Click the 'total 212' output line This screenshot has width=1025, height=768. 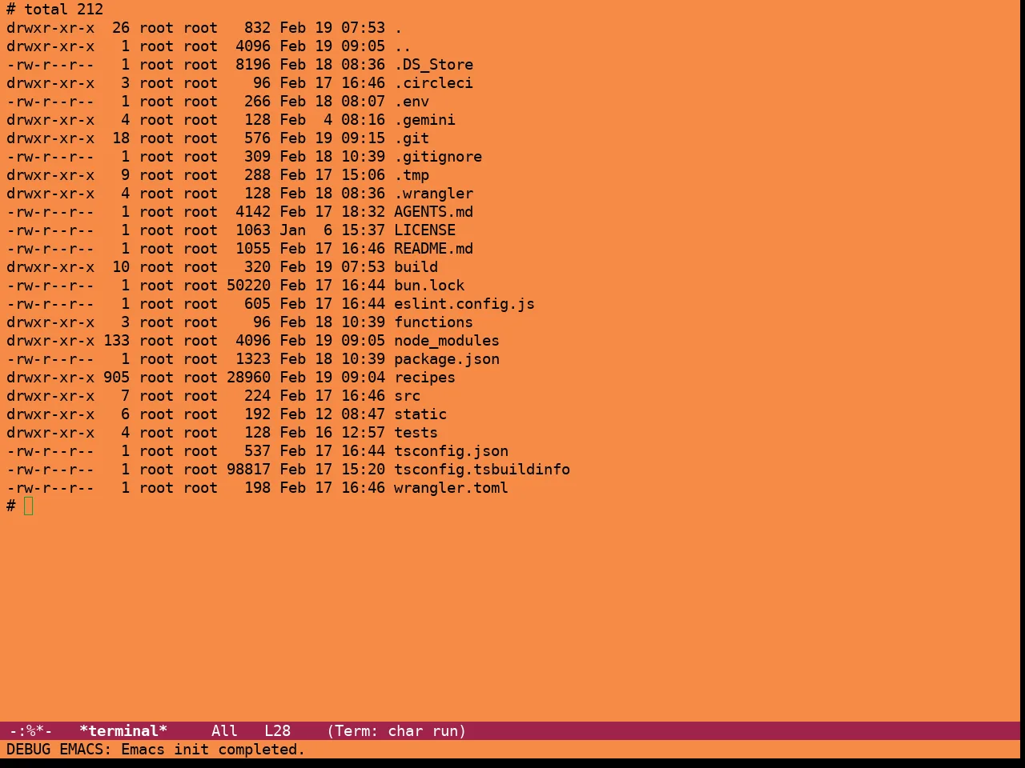[63, 10]
